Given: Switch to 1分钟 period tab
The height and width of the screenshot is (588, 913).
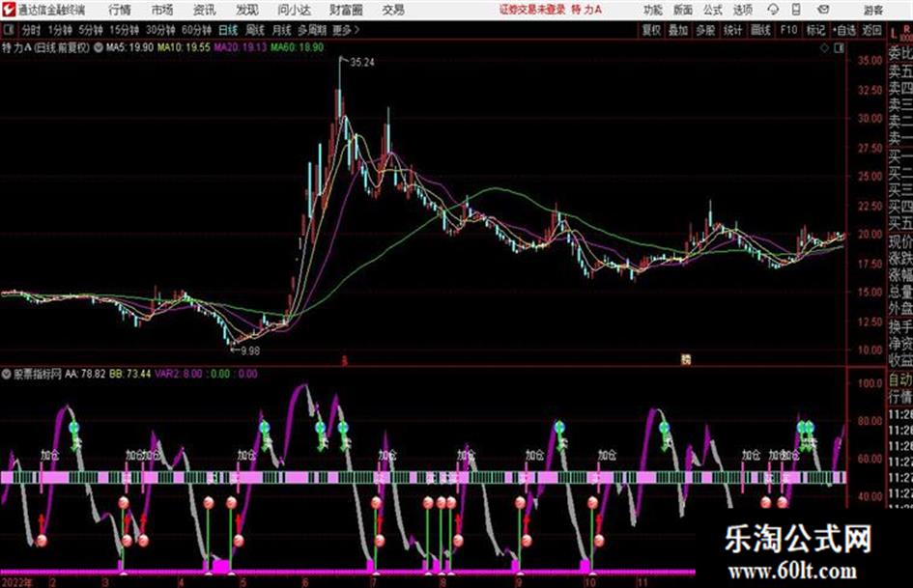Looking at the screenshot, I should (x=60, y=30).
